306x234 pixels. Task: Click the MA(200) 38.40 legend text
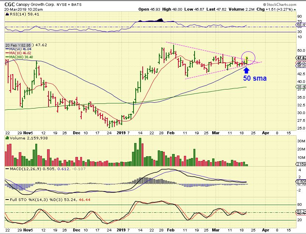(21, 57)
